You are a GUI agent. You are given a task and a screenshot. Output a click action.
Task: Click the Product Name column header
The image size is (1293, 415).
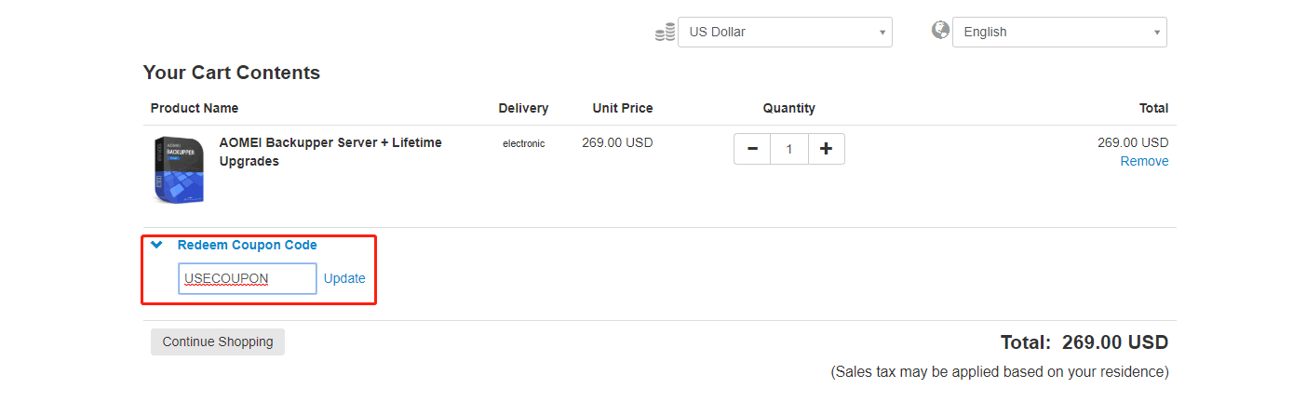[x=195, y=108]
